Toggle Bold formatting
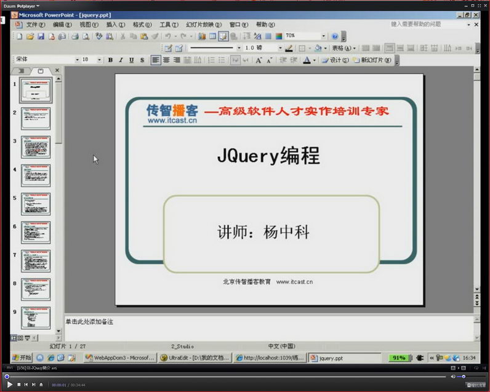 point(110,60)
